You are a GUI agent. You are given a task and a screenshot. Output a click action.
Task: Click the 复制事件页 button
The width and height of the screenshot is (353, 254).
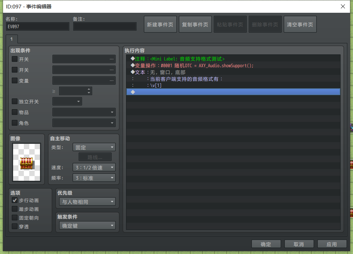click(x=195, y=24)
